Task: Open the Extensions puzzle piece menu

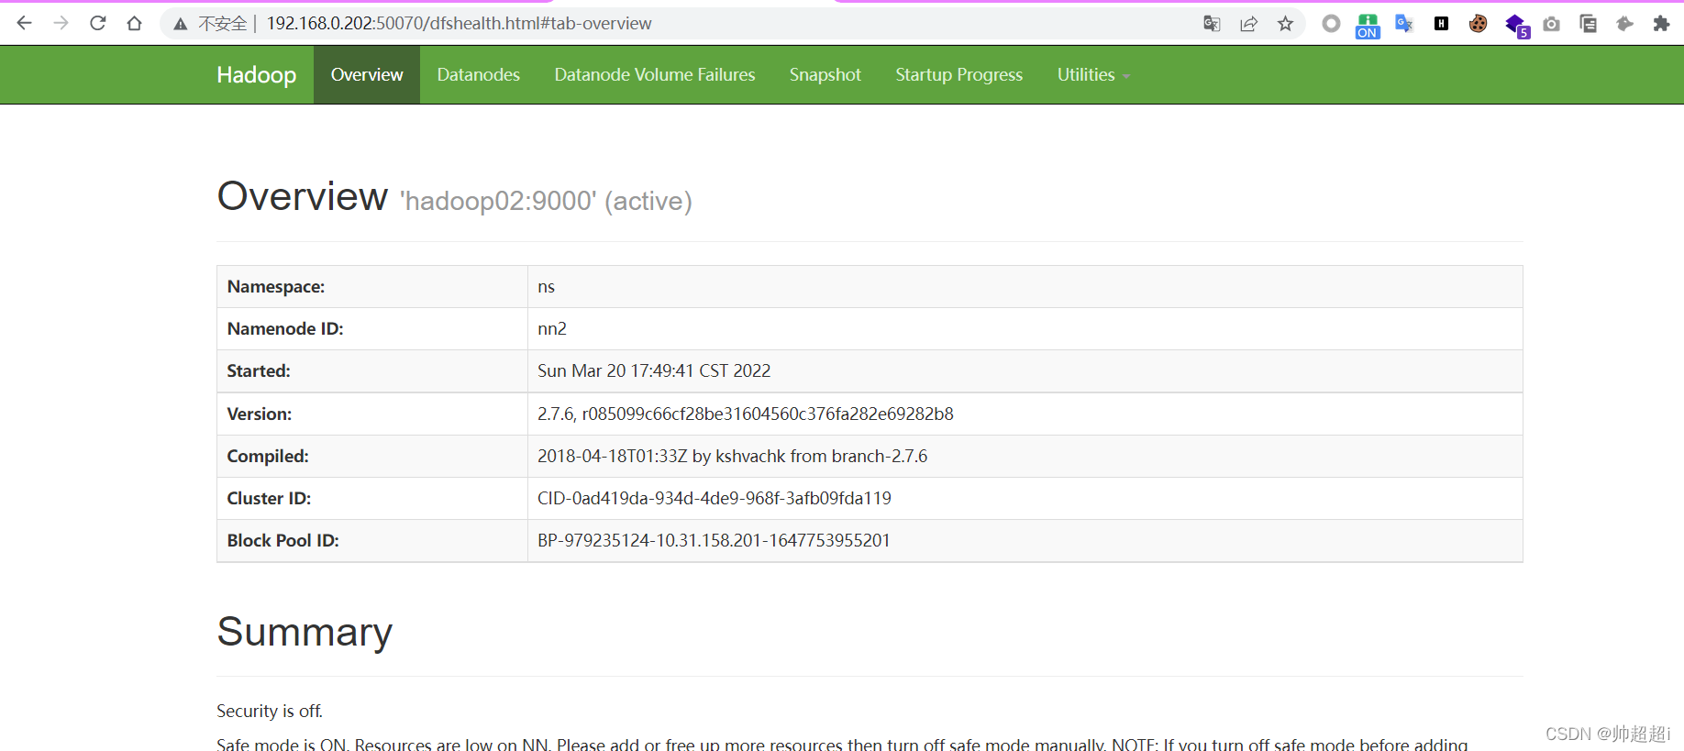Action: point(1661,24)
